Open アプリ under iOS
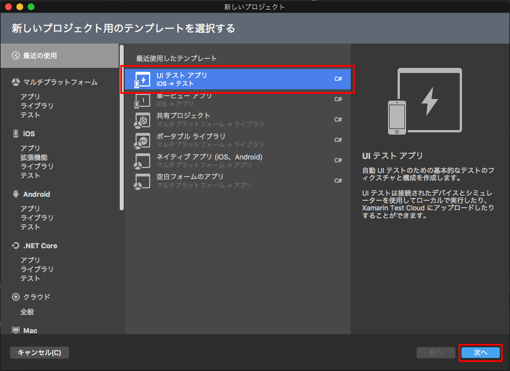Image resolution: width=510 pixels, height=371 pixels. pyautogui.click(x=30, y=148)
